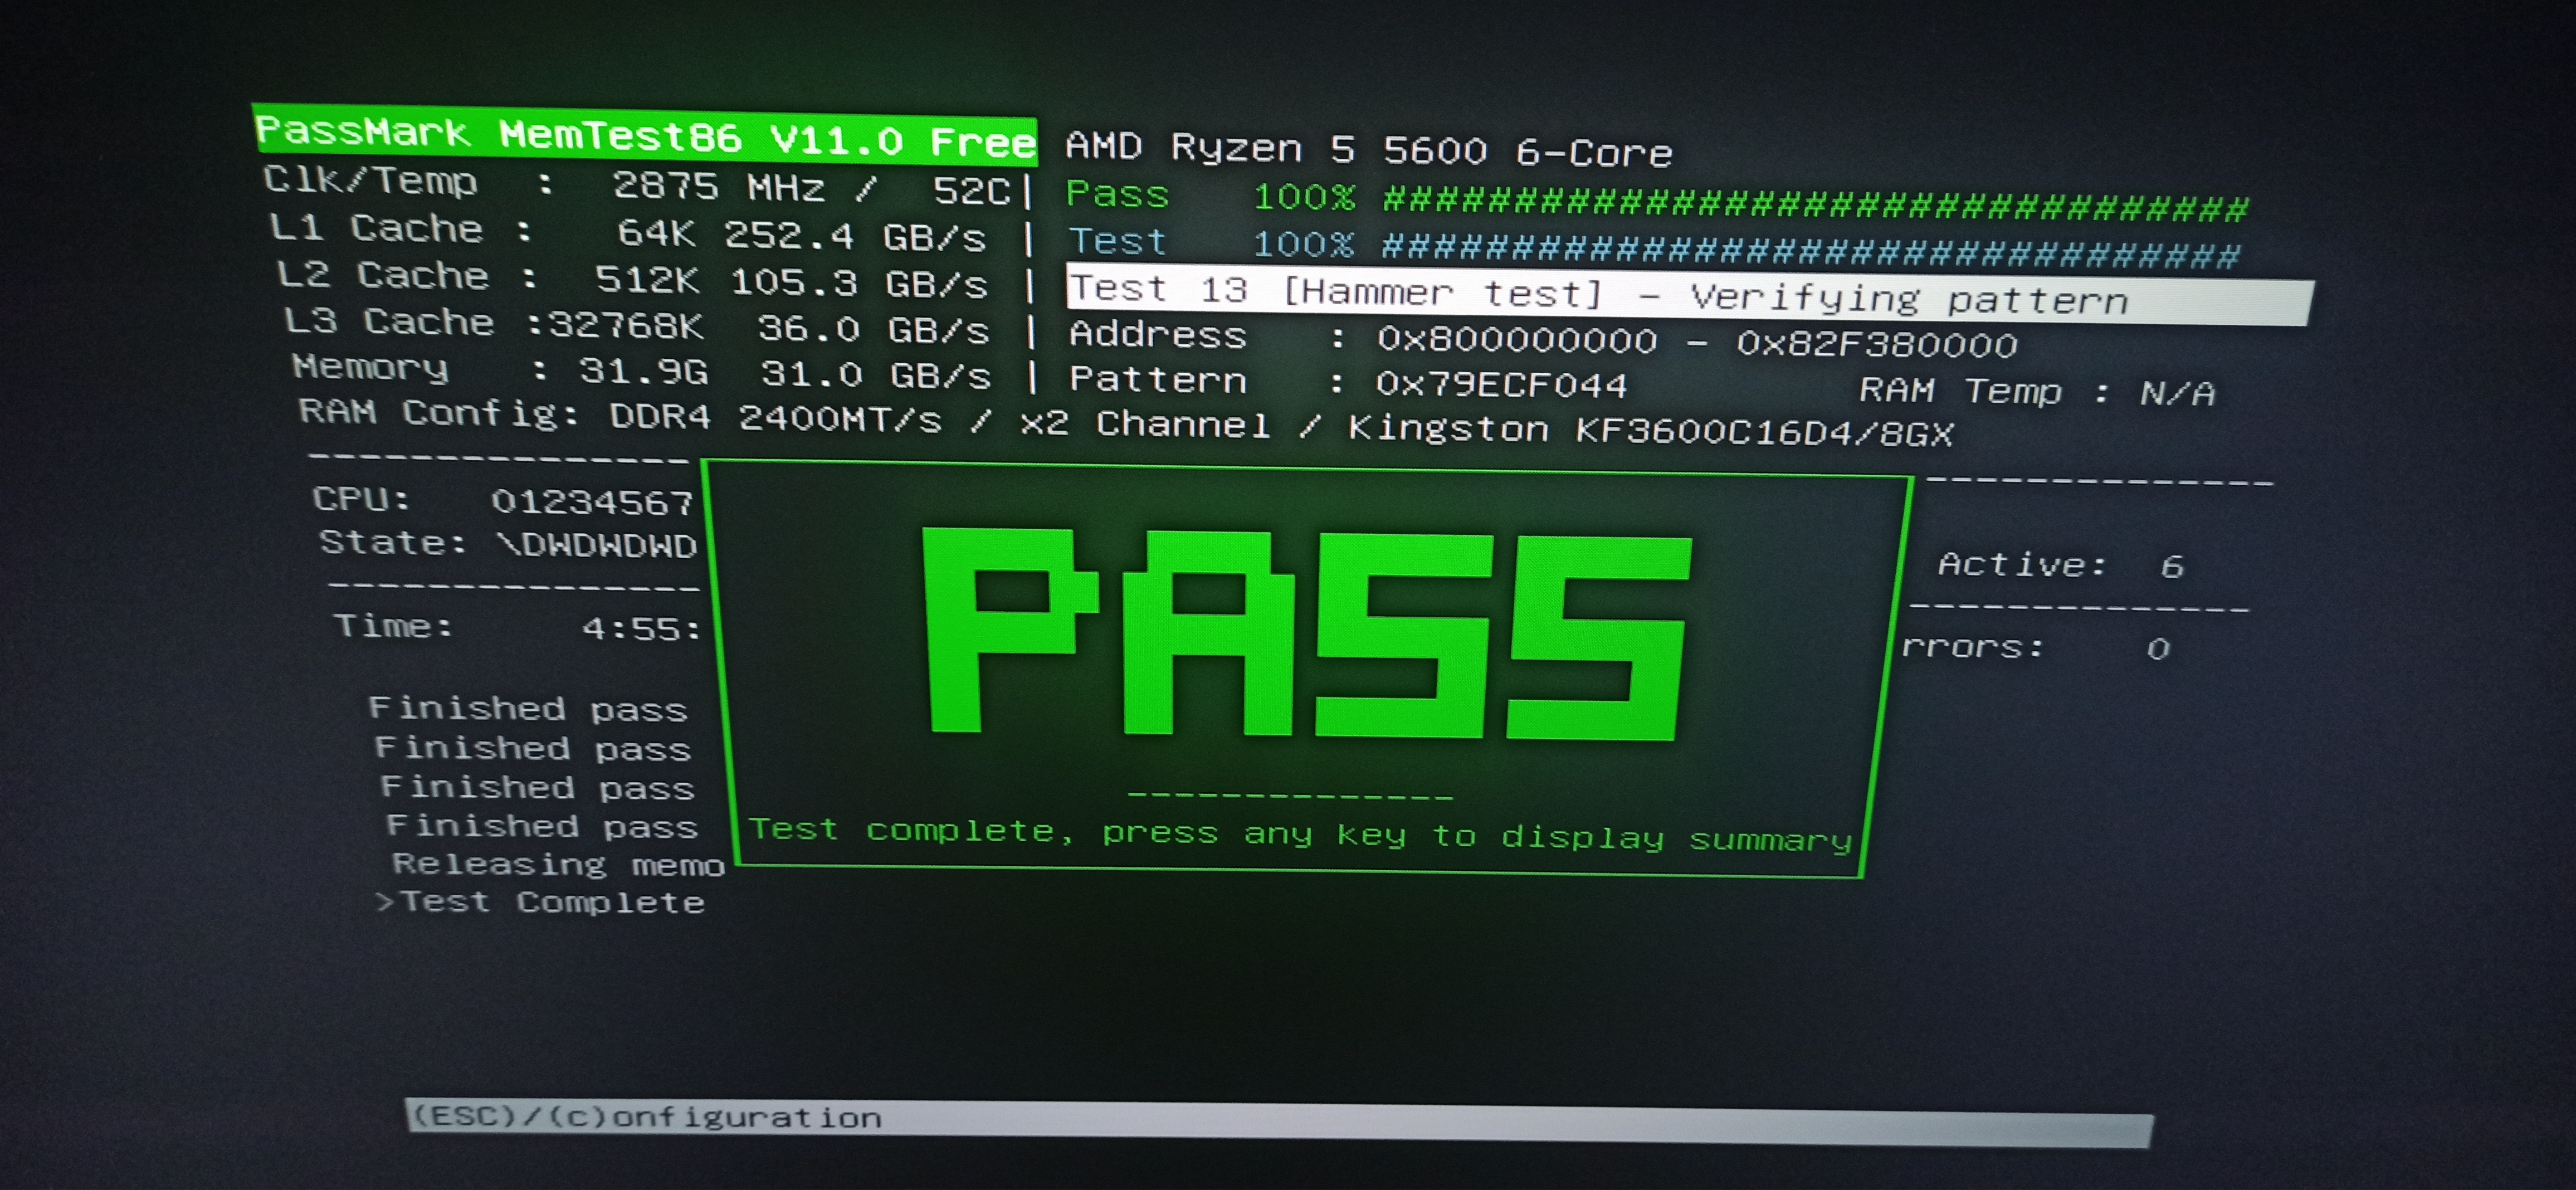Click the Active 6 cores count

click(2061, 565)
